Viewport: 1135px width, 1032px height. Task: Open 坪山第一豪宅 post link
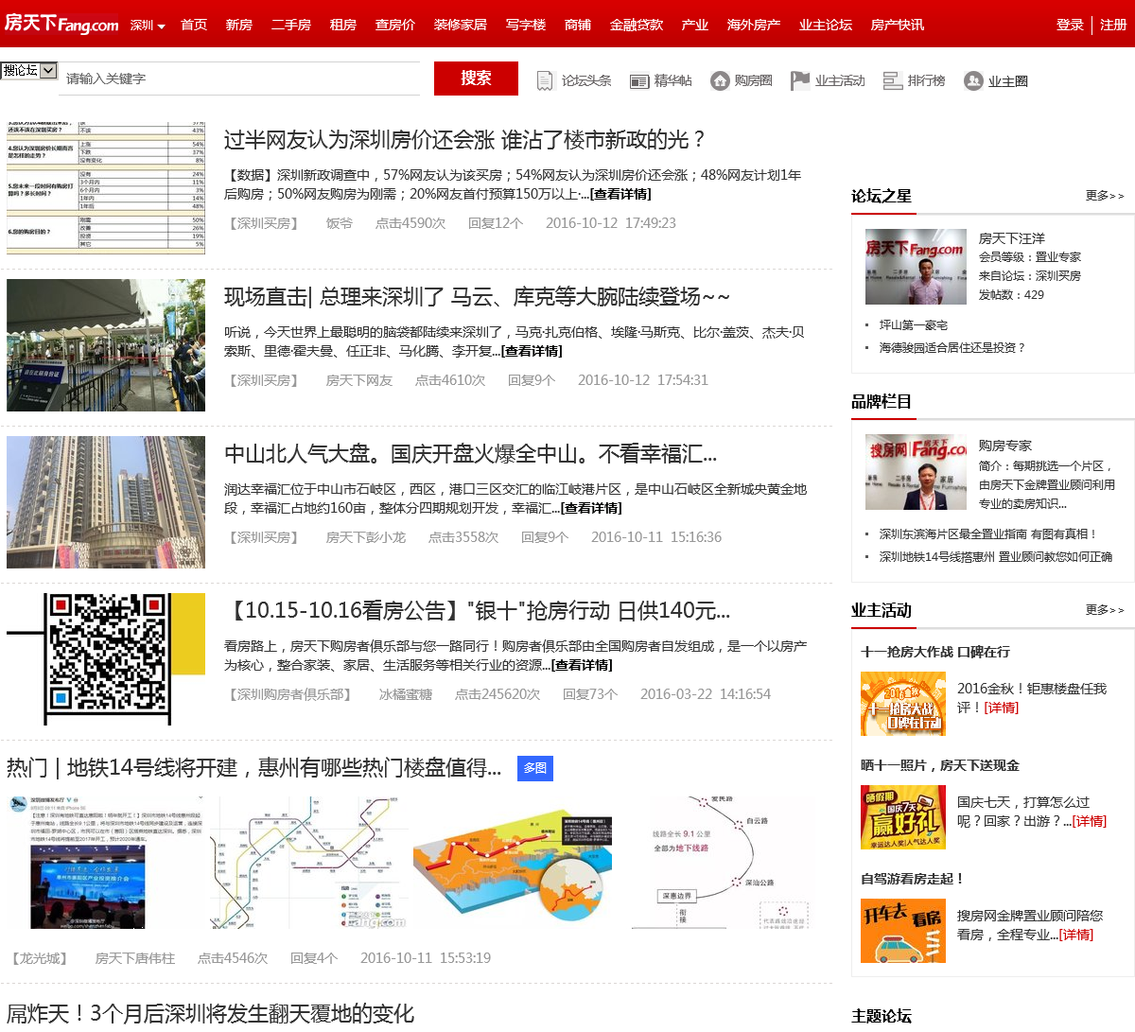tap(914, 324)
